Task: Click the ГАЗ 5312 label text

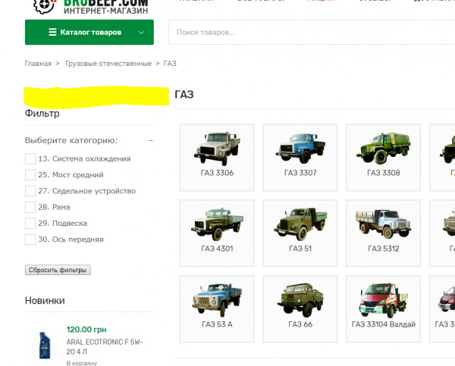Action: pyautogui.click(x=383, y=249)
